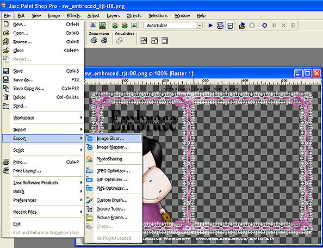Click the PNG Optimizer icon
The width and height of the screenshot is (323, 248).
(89, 188)
